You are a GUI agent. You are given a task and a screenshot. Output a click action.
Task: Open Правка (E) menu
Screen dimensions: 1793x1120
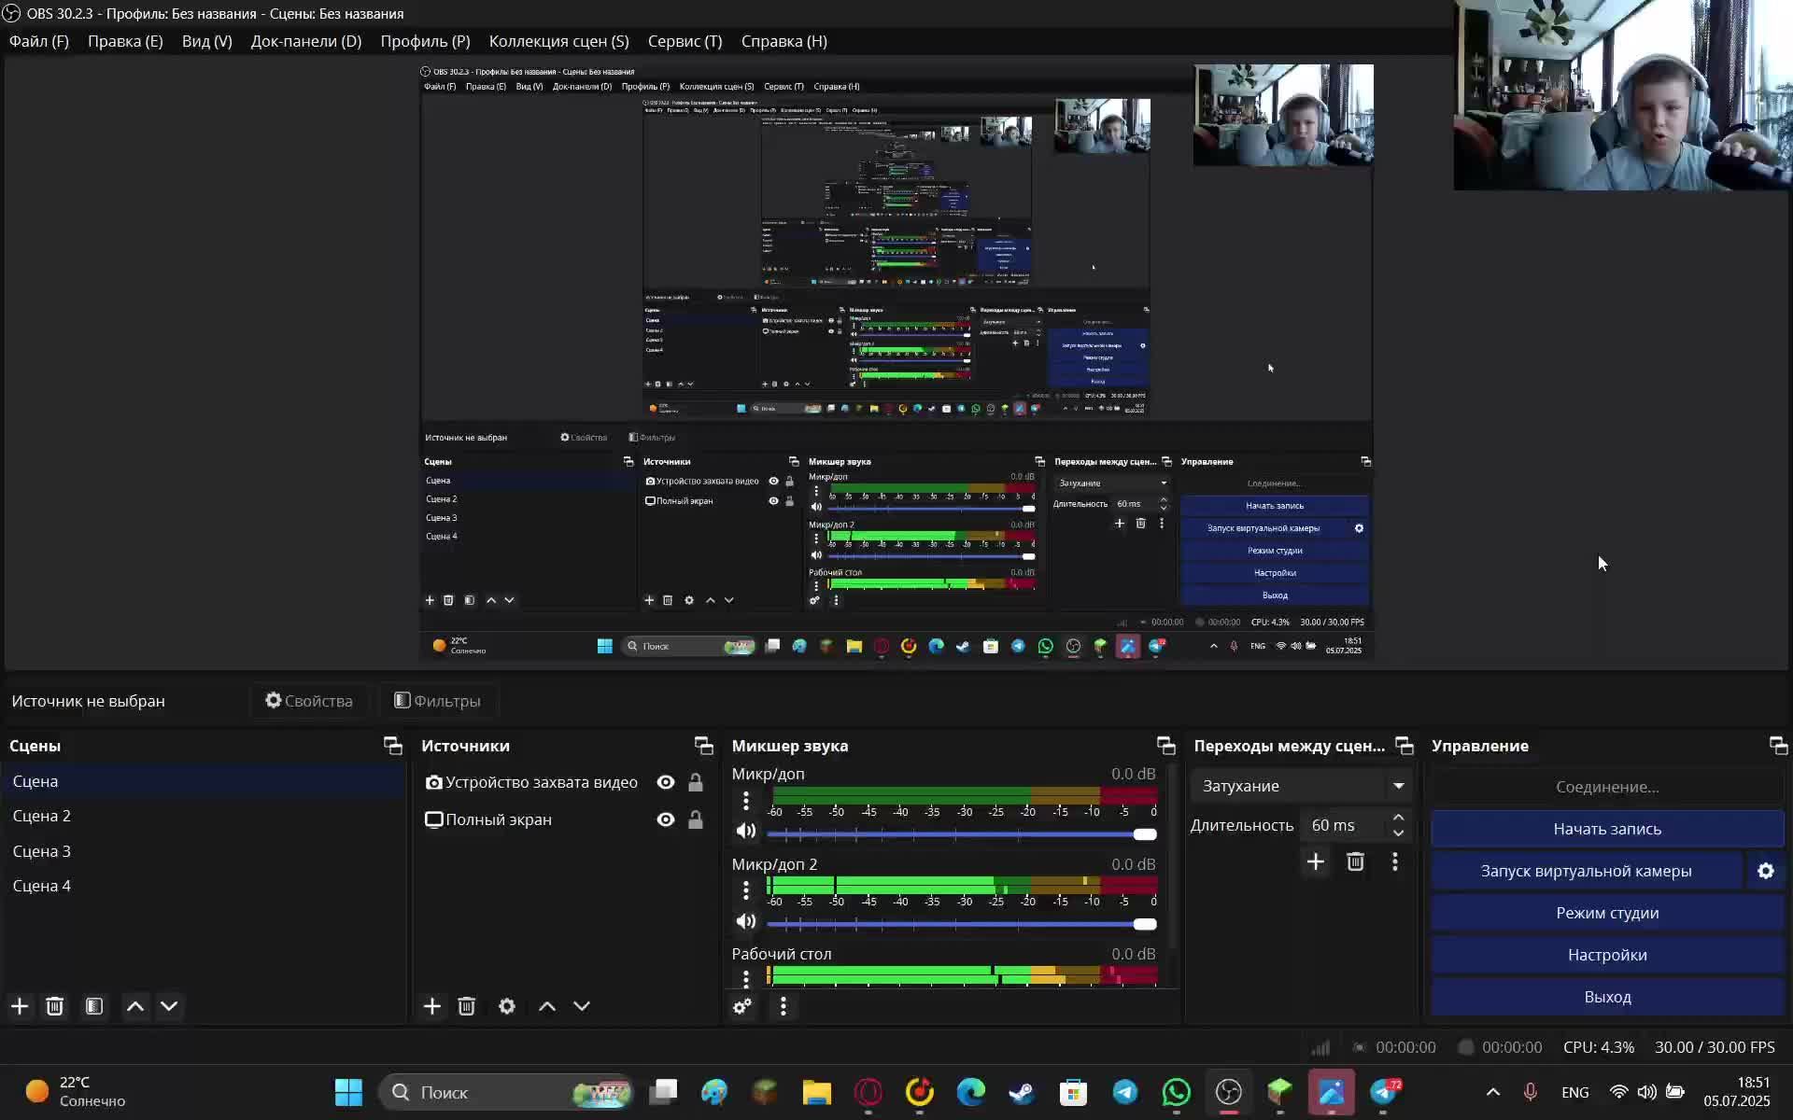(125, 41)
